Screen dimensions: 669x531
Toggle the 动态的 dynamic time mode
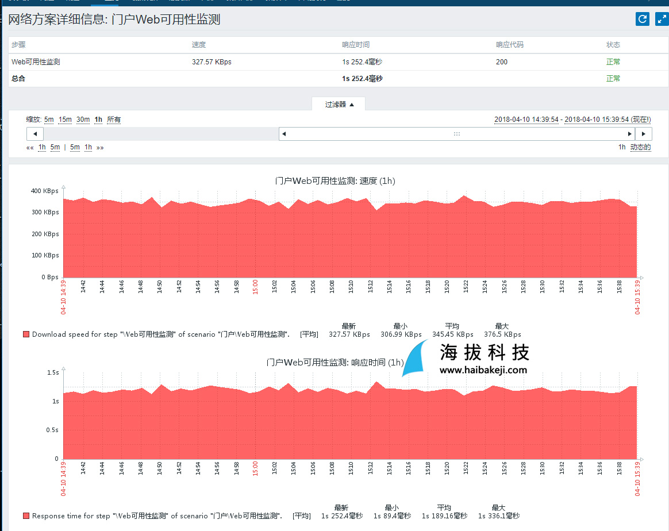click(x=640, y=147)
